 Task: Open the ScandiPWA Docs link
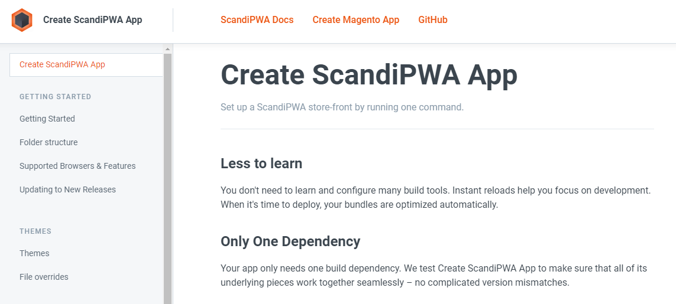pos(257,20)
